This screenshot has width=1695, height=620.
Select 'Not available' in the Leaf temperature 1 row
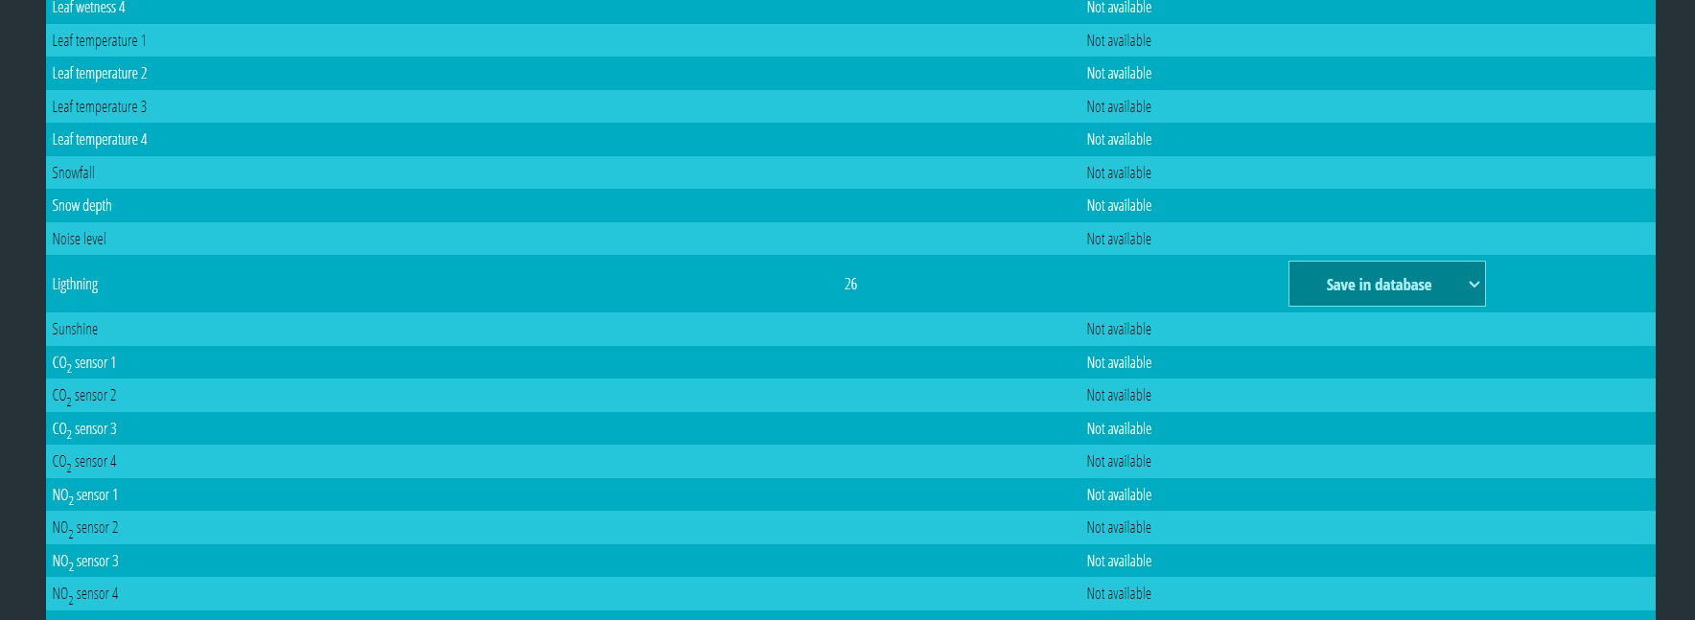point(1119,40)
